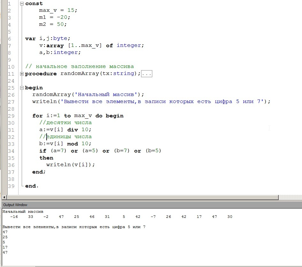Place cursor on 'max_v = 15;' line

[x=58, y=10]
